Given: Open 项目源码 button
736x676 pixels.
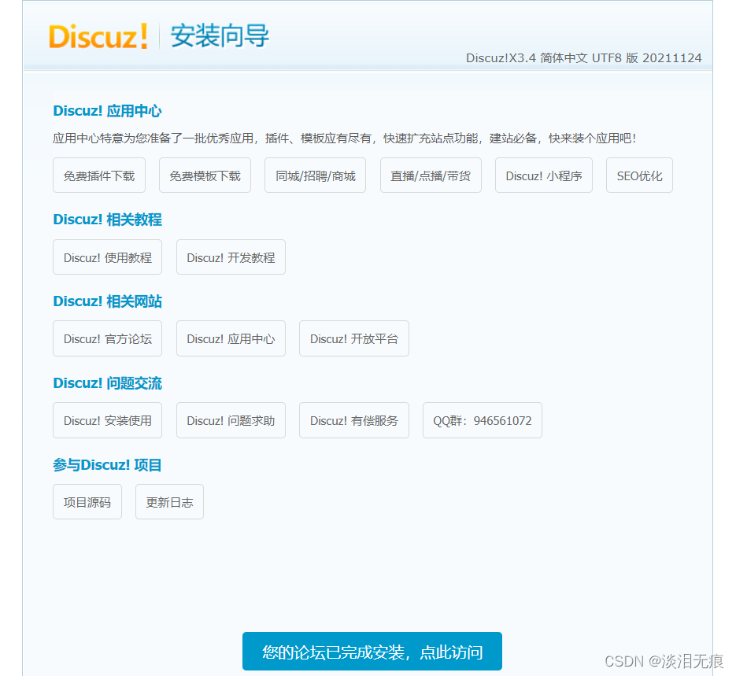Looking at the screenshot, I should pos(87,502).
